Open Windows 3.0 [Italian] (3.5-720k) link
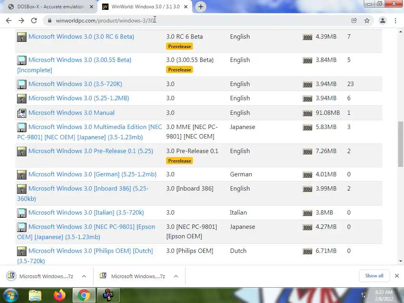This screenshot has width=404, height=303. tap(86, 213)
